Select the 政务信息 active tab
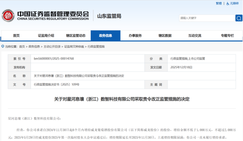Image resolution: width=243 pixels, height=141 pixels. pos(105,36)
